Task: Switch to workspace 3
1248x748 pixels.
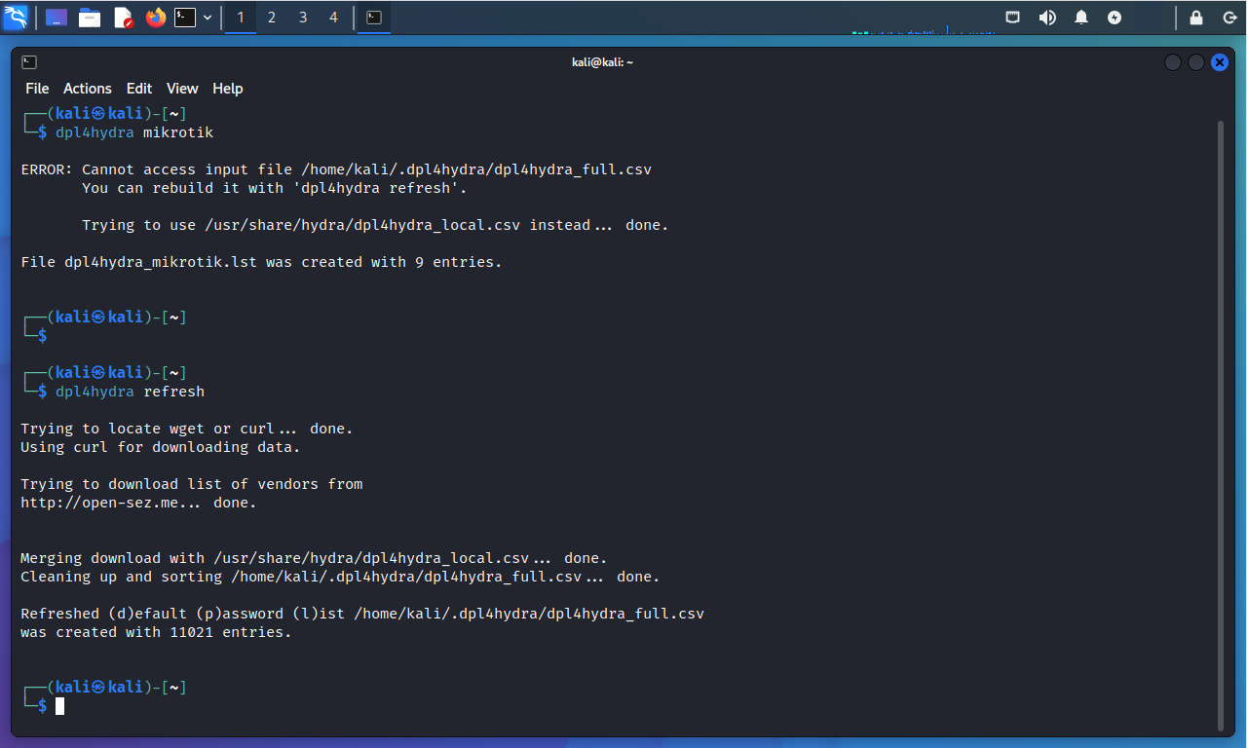Action: point(303,18)
